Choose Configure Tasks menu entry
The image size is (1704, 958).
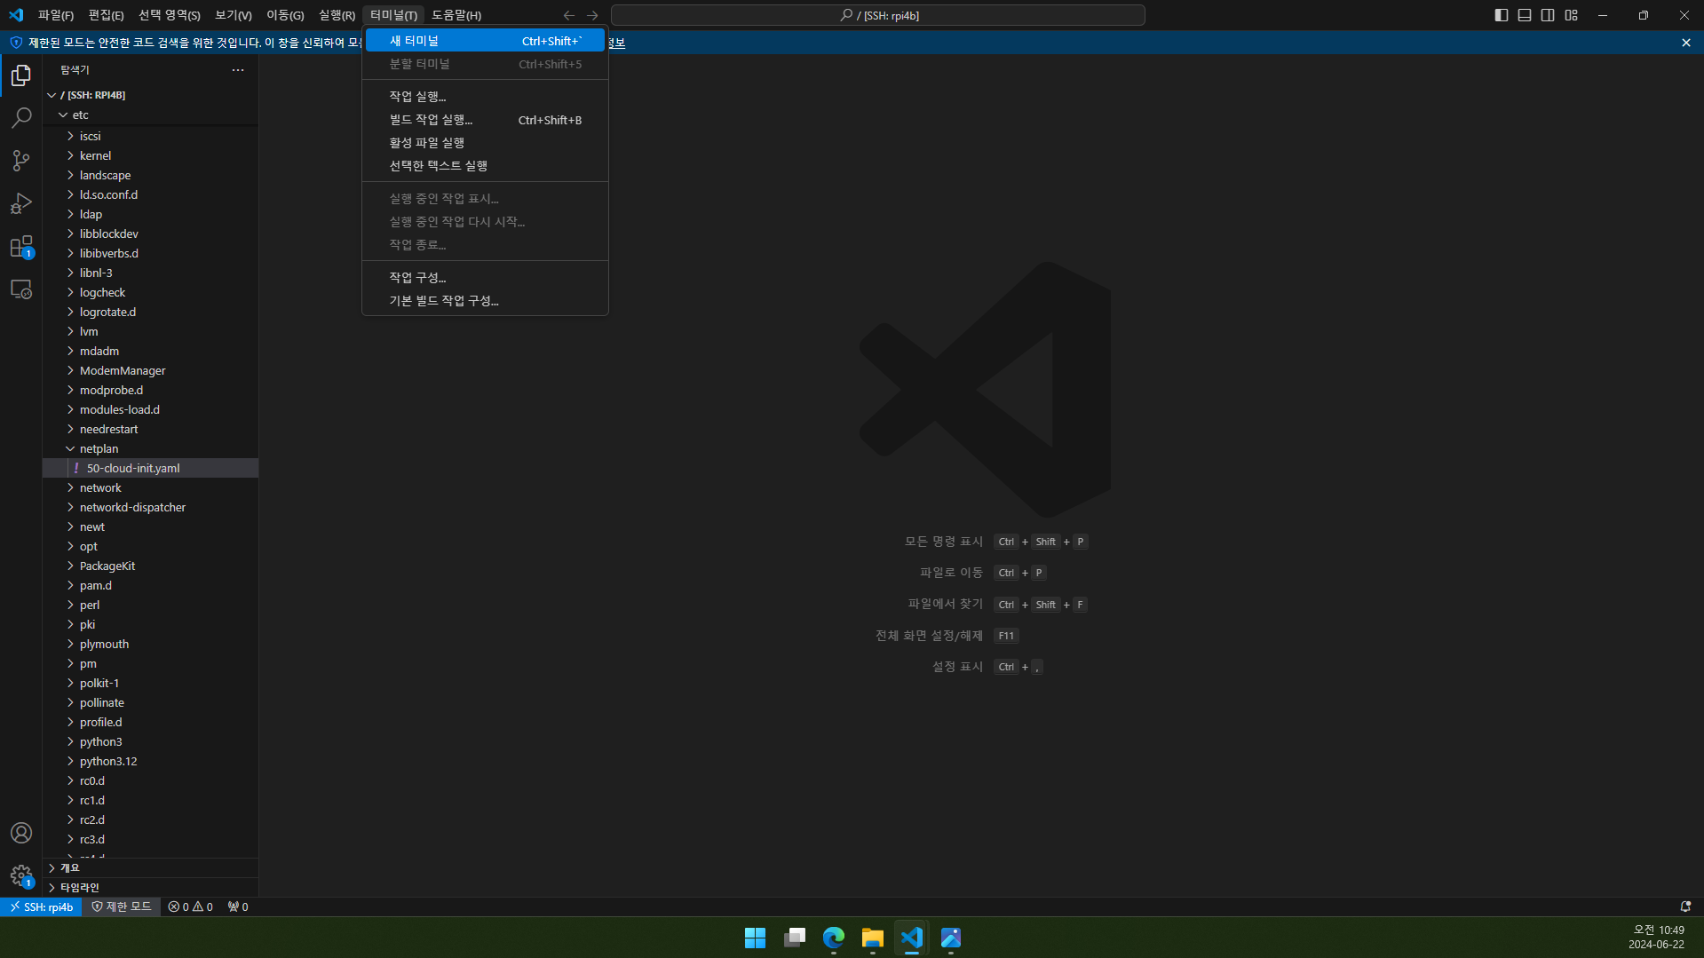point(485,278)
